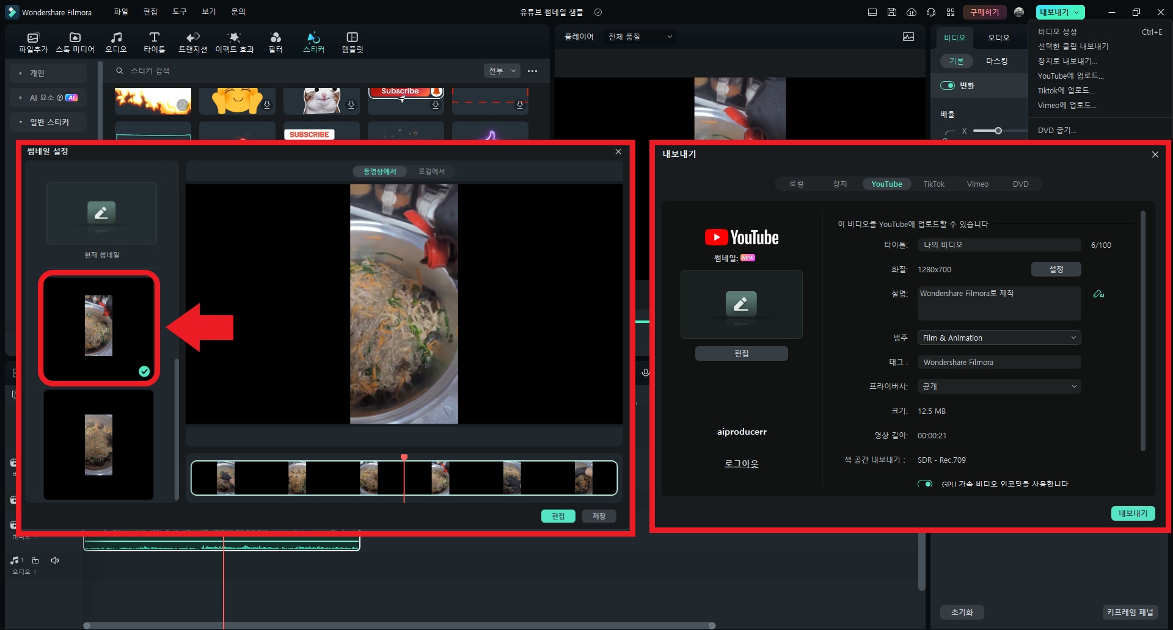This screenshot has height=630, width=1173.
Task: Select the second suggested thumbnail
Action: pyautogui.click(x=98, y=445)
